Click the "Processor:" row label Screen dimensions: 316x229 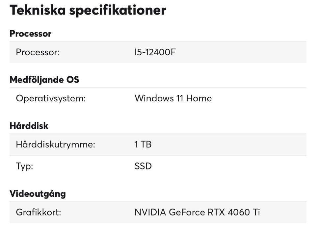tap(38, 52)
